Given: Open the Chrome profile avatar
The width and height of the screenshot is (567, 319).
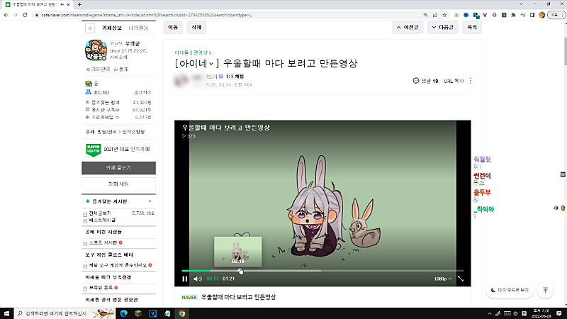Looking at the screenshot, I should point(541,15).
